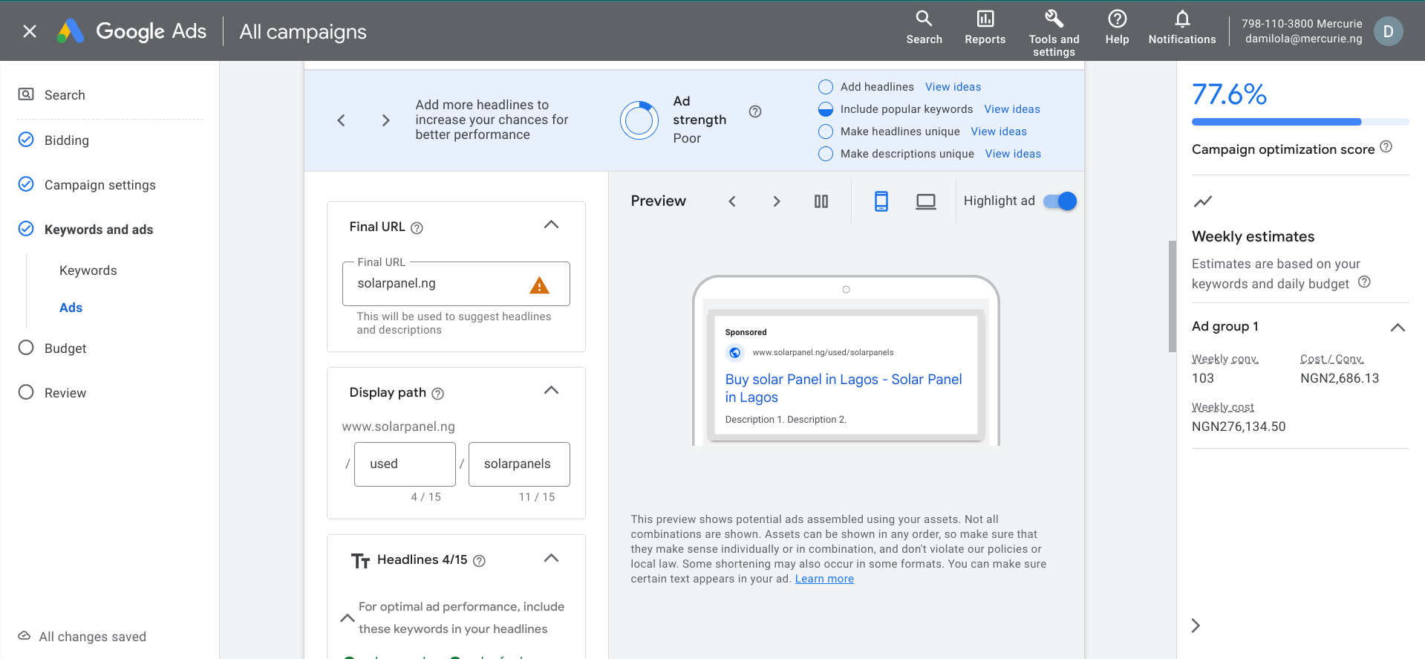
Task: Click the globe favicon in the ad preview
Action: coord(734,353)
